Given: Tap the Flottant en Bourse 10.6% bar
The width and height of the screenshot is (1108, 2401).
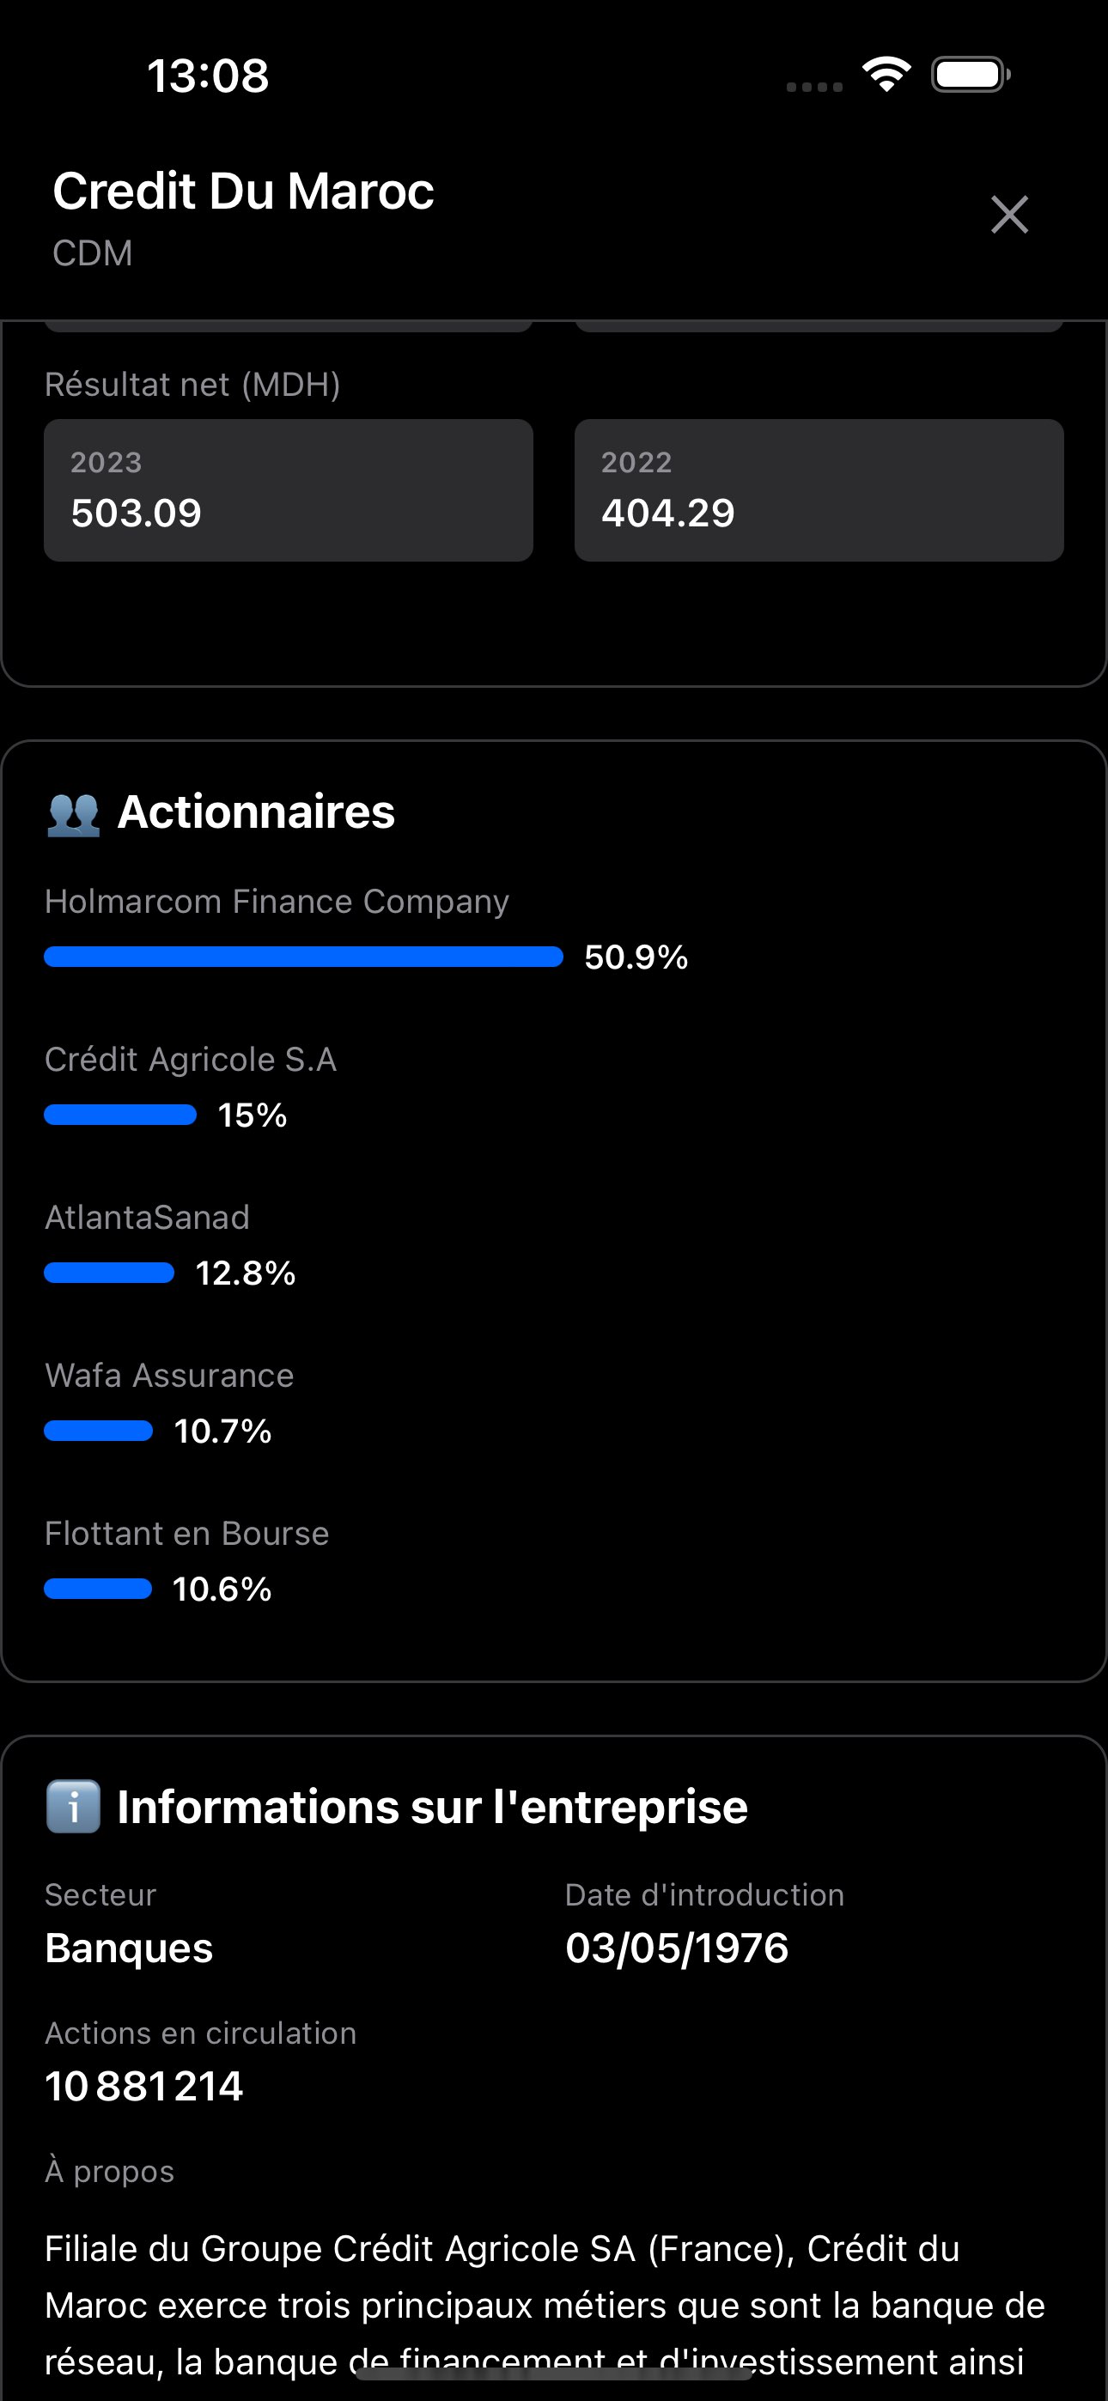Looking at the screenshot, I should point(98,1590).
